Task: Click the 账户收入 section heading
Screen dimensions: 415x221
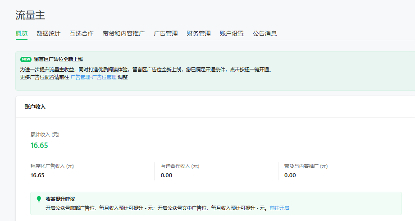Action: click(35, 107)
